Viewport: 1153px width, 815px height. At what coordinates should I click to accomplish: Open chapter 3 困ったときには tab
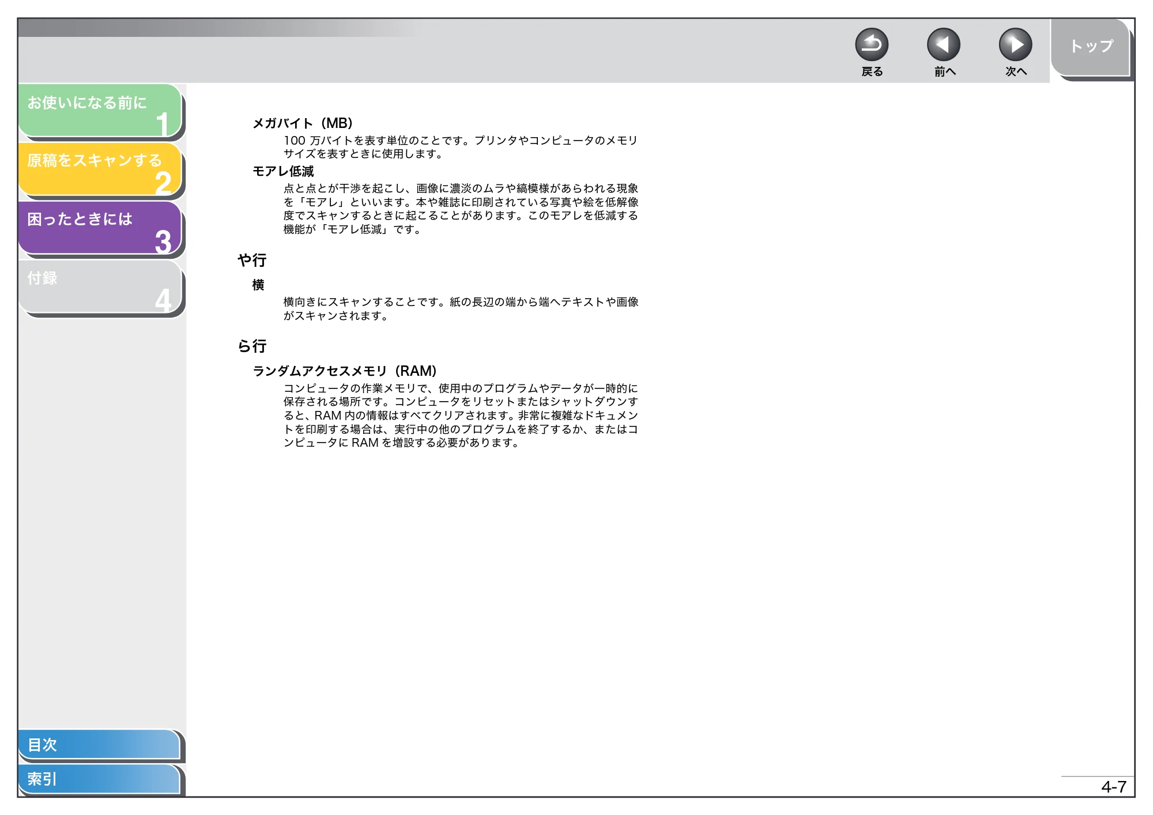[100, 228]
